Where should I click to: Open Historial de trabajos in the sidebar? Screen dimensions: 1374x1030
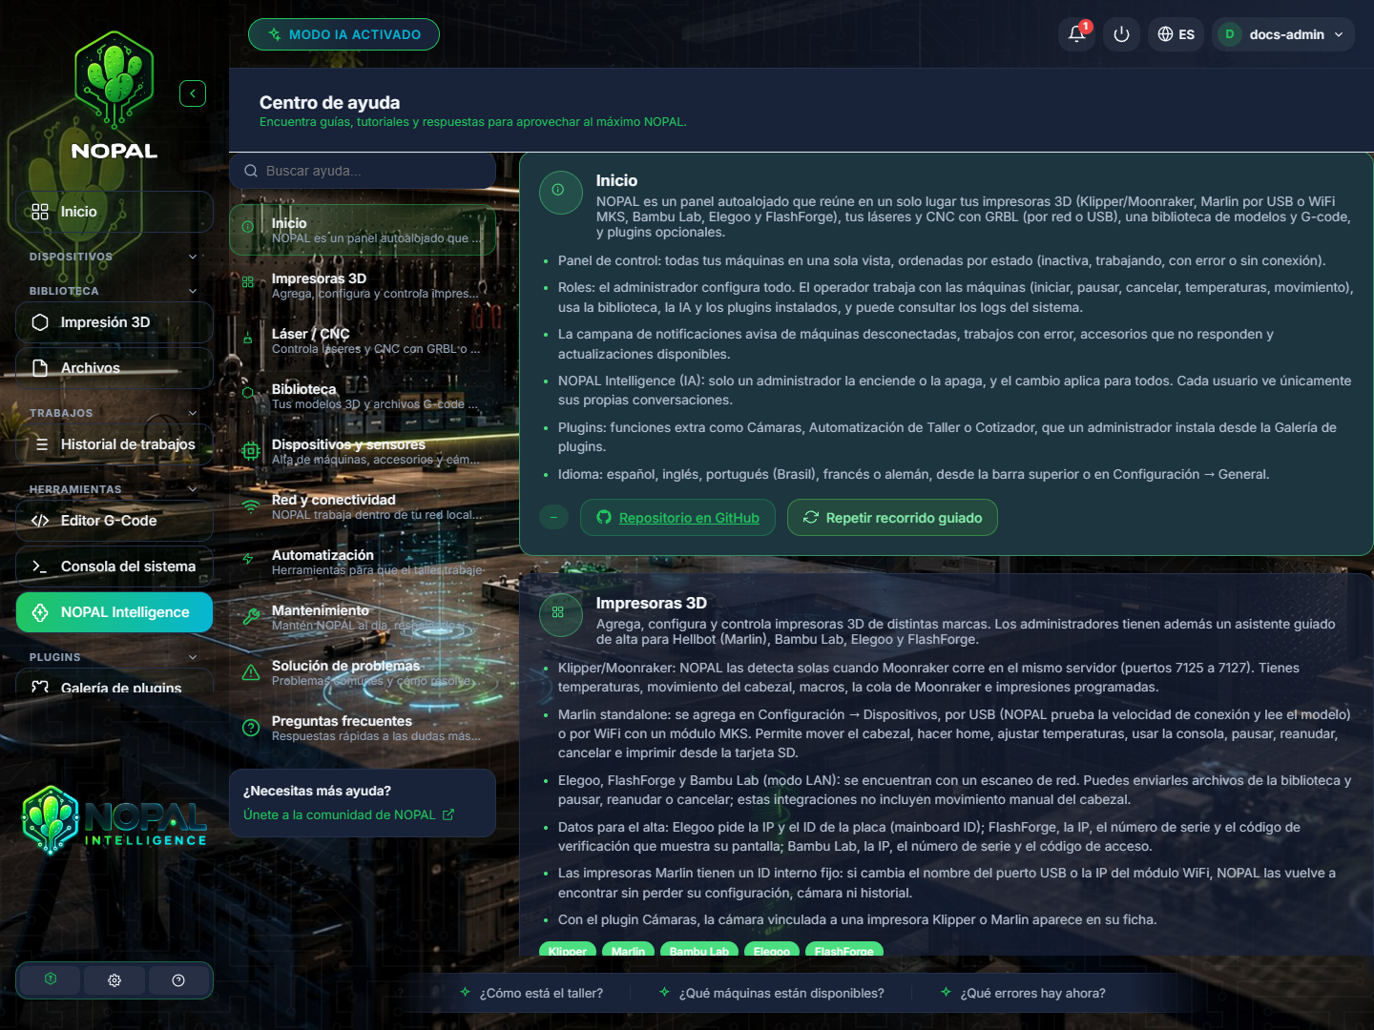point(114,444)
